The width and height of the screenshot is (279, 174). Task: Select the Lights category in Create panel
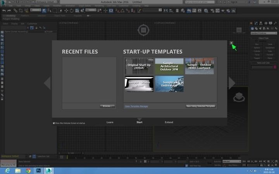tap(260, 28)
